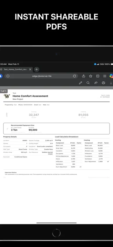Show site information in the address bar

pos(8,76)
